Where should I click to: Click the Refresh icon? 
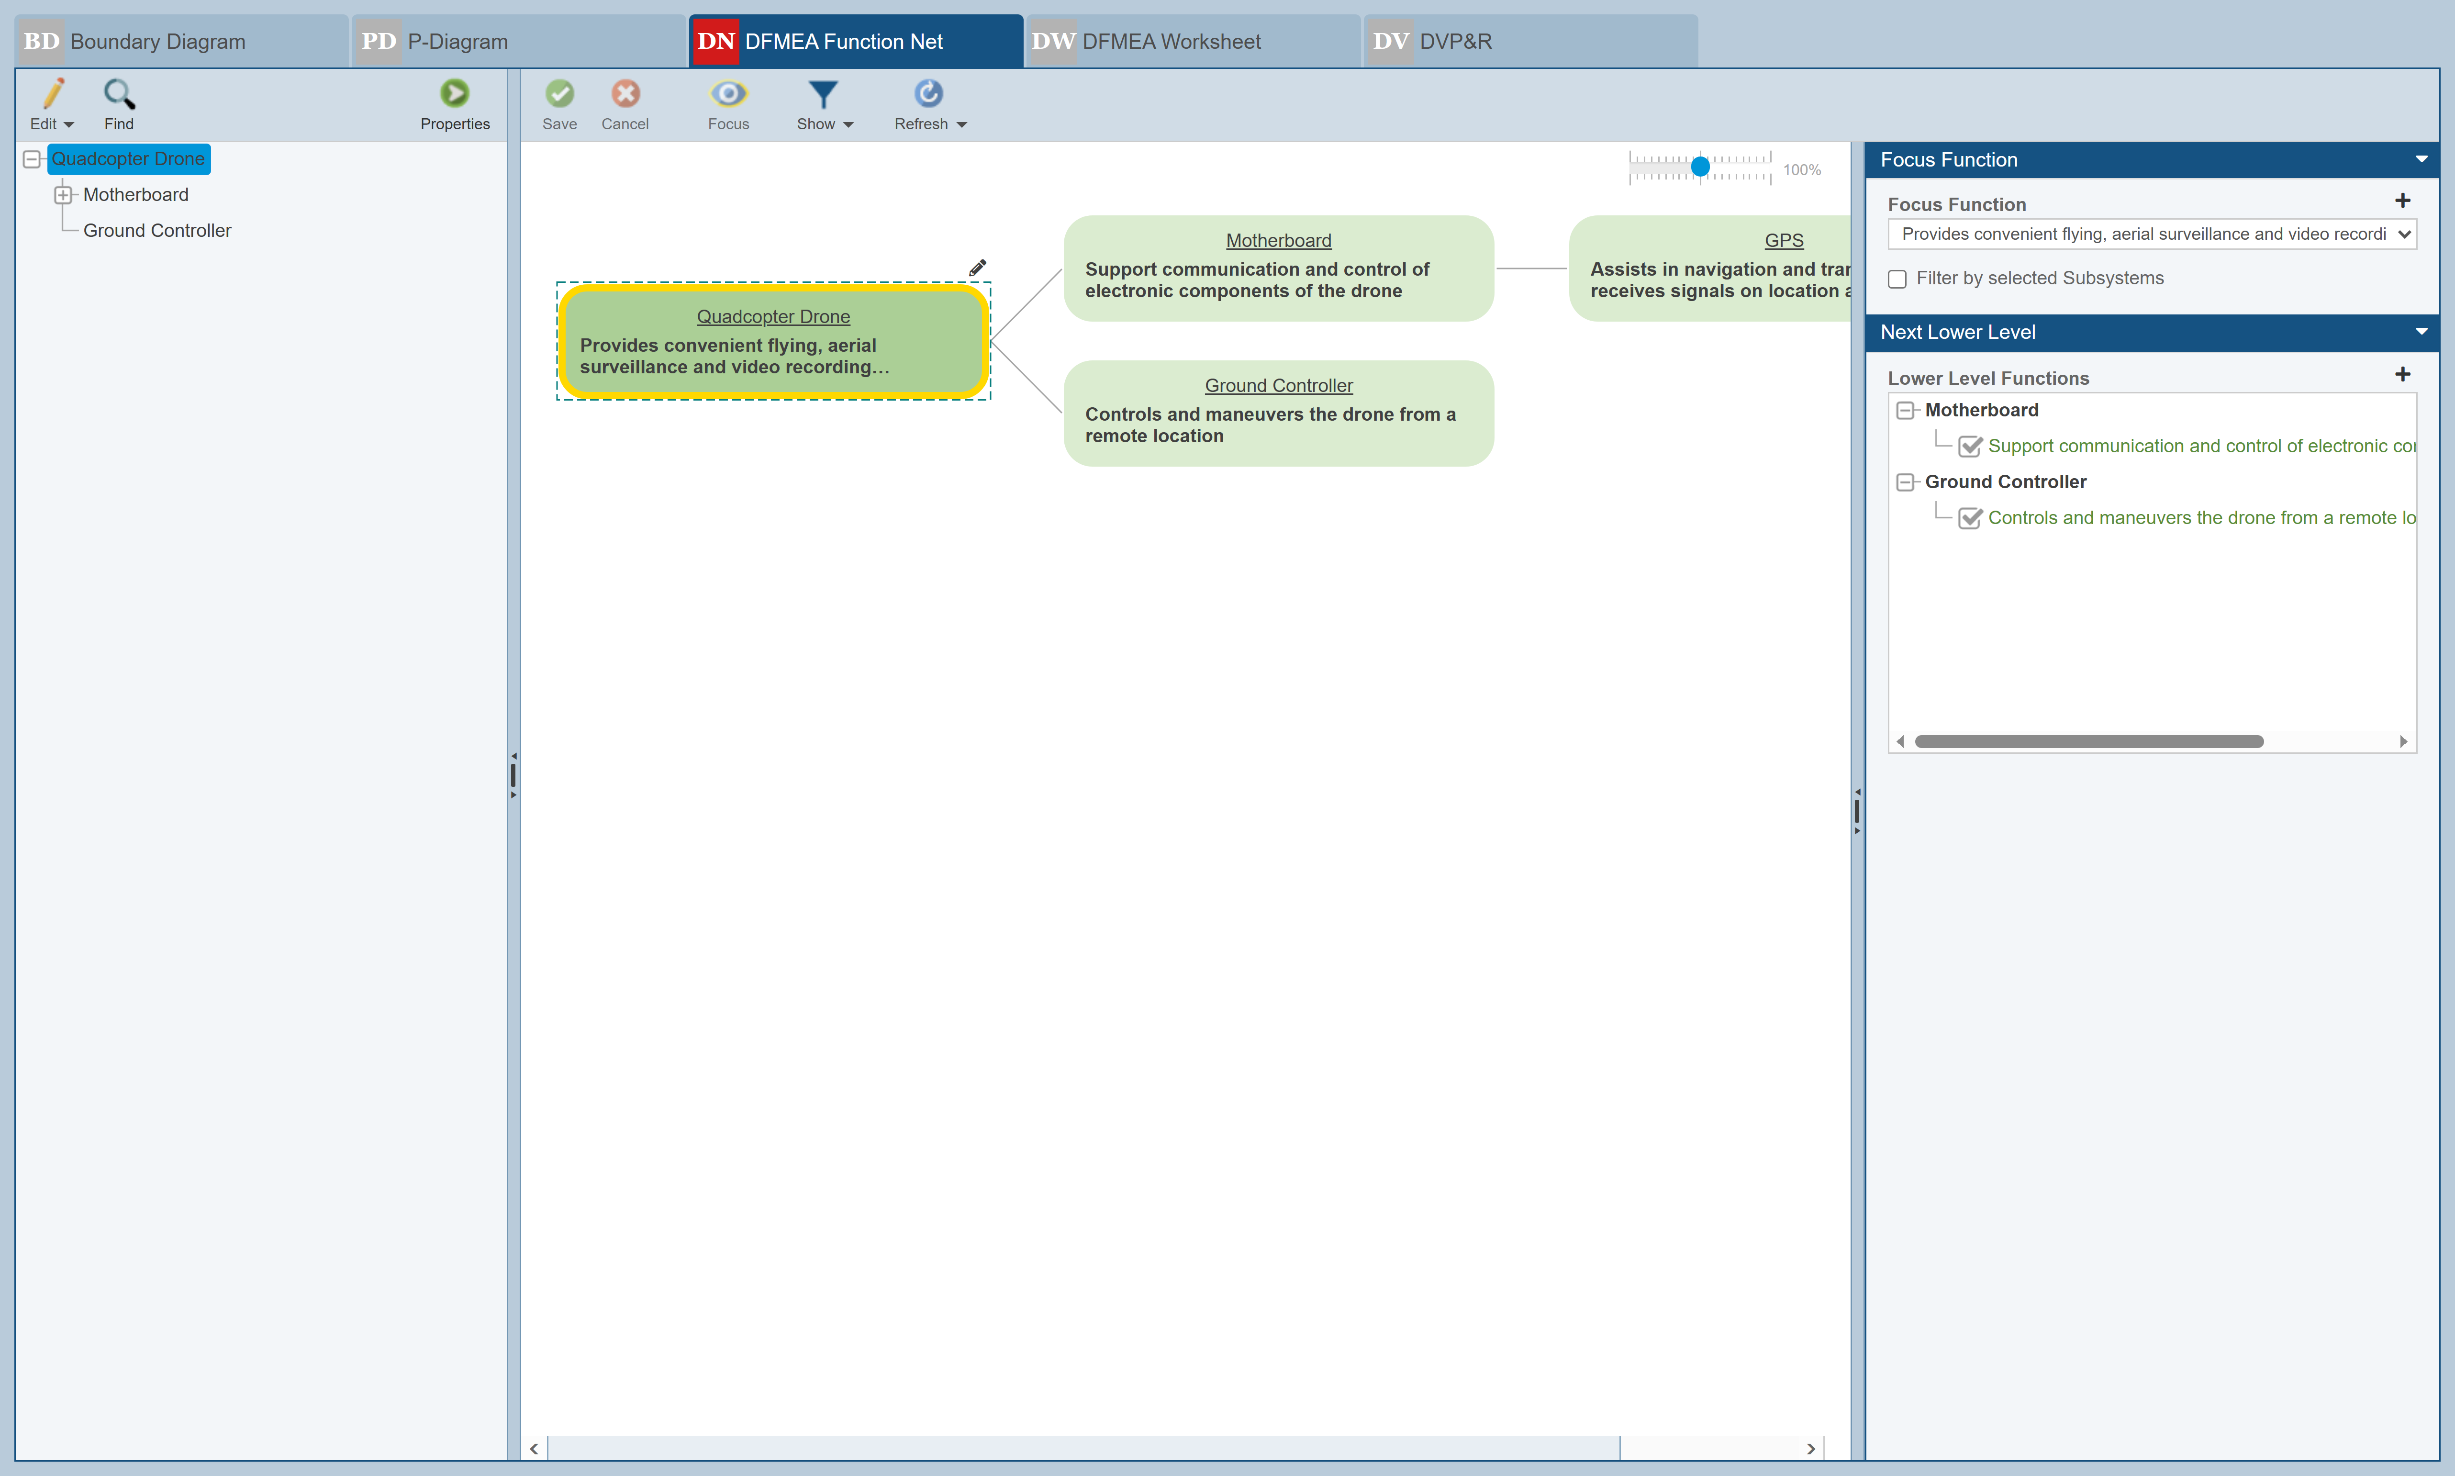coord(928,94)
